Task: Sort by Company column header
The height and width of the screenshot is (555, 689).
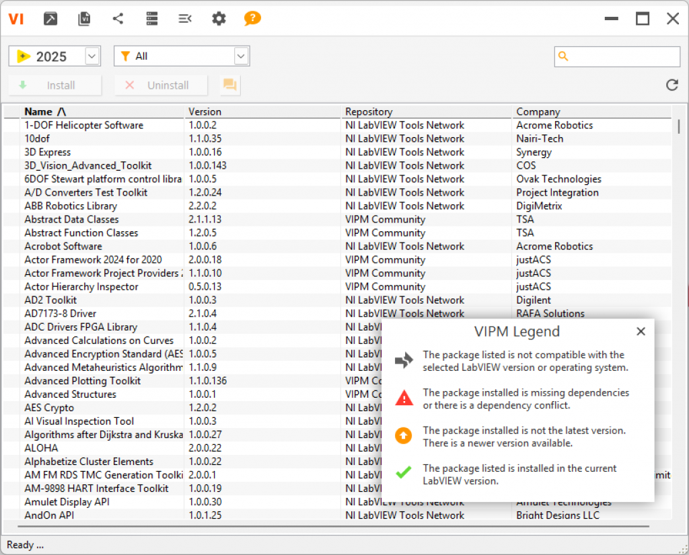Action: (x=592, y=112)
